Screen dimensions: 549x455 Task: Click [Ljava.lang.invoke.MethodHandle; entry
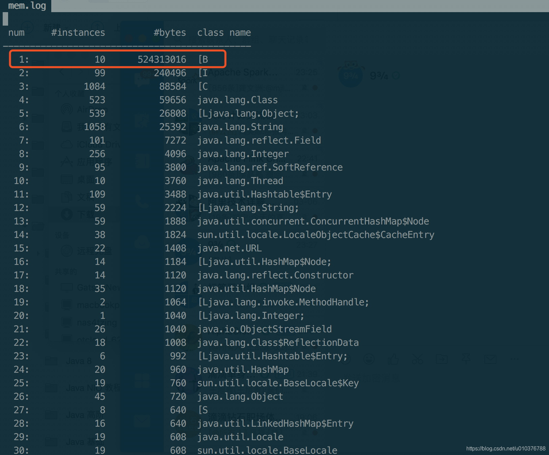(x=284, y=302)
